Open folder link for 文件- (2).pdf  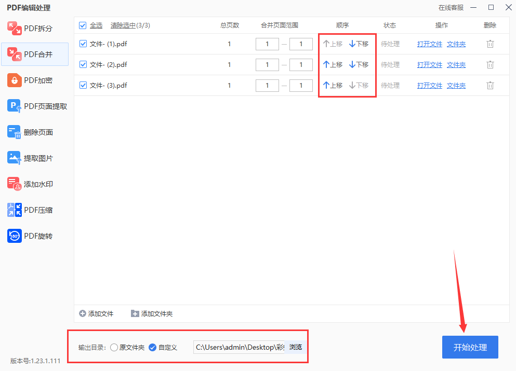tap(456, 65)
